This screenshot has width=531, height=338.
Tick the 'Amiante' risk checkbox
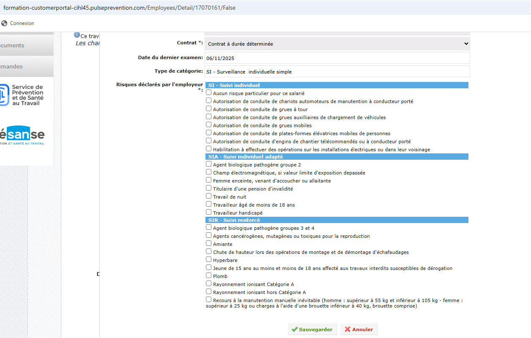[x=209, y=243]
